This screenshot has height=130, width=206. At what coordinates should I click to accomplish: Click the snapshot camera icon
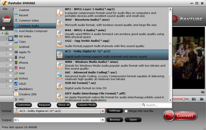point(194,99)
